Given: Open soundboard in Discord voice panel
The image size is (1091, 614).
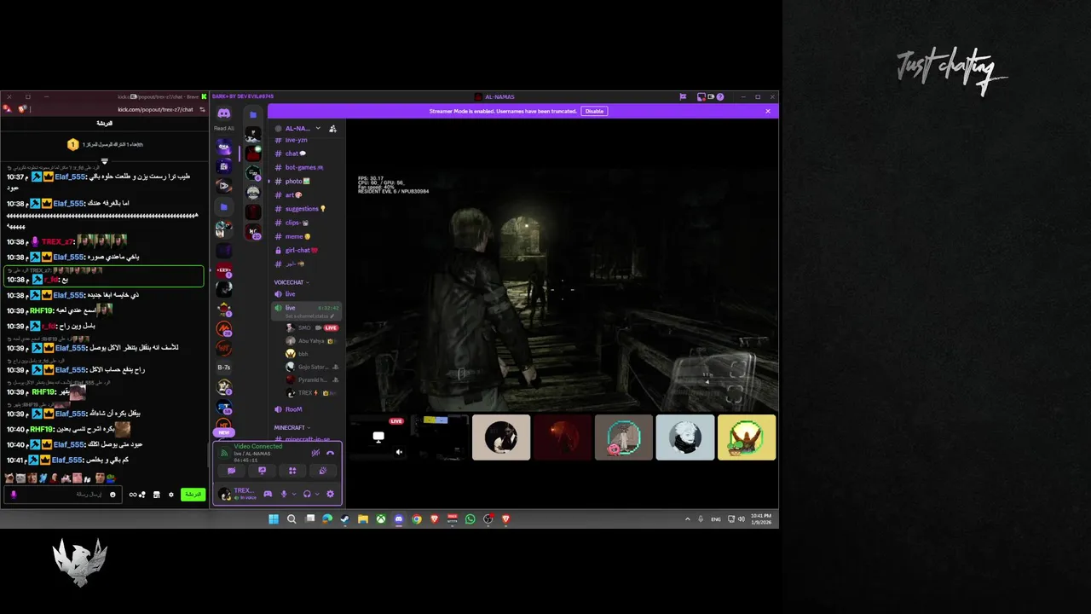Looking at the screenshot, I should (x=323, y=471).
